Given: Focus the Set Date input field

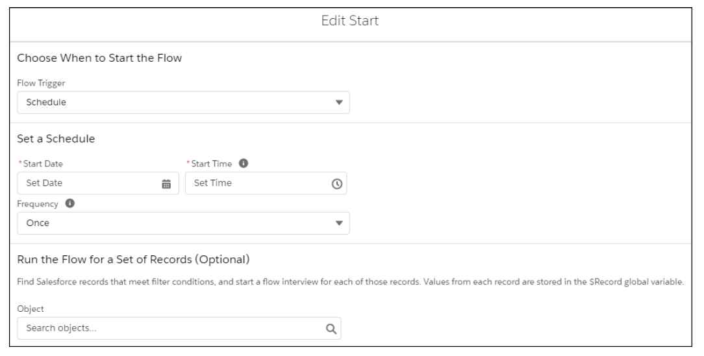Looking at the screenshot, I should pyautogui.click(x=98, y=183).
